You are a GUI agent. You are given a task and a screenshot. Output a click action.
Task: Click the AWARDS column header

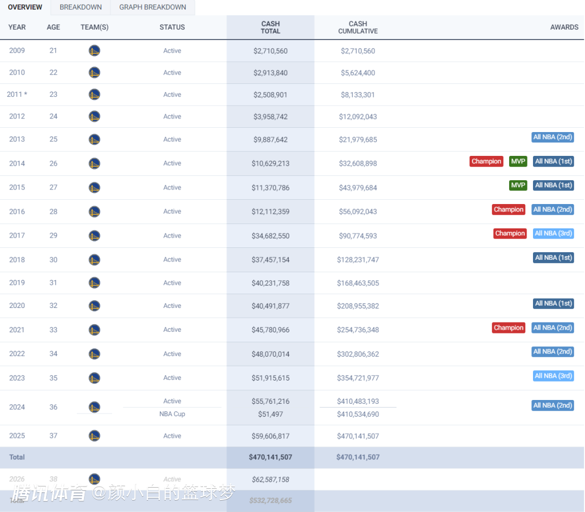tap(564, 27)
